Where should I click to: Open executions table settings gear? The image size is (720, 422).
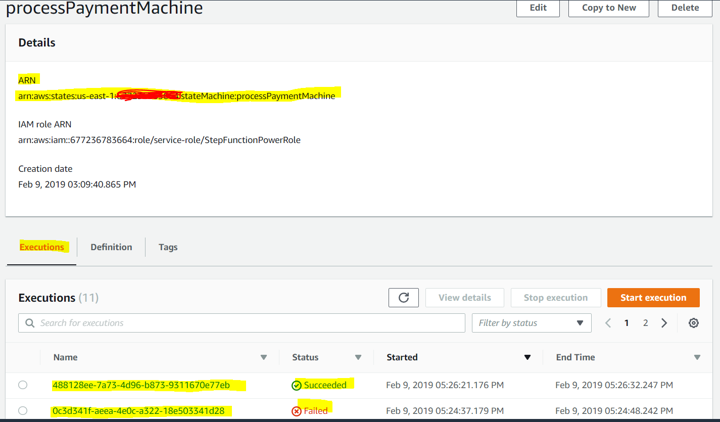tap(694, 323)
